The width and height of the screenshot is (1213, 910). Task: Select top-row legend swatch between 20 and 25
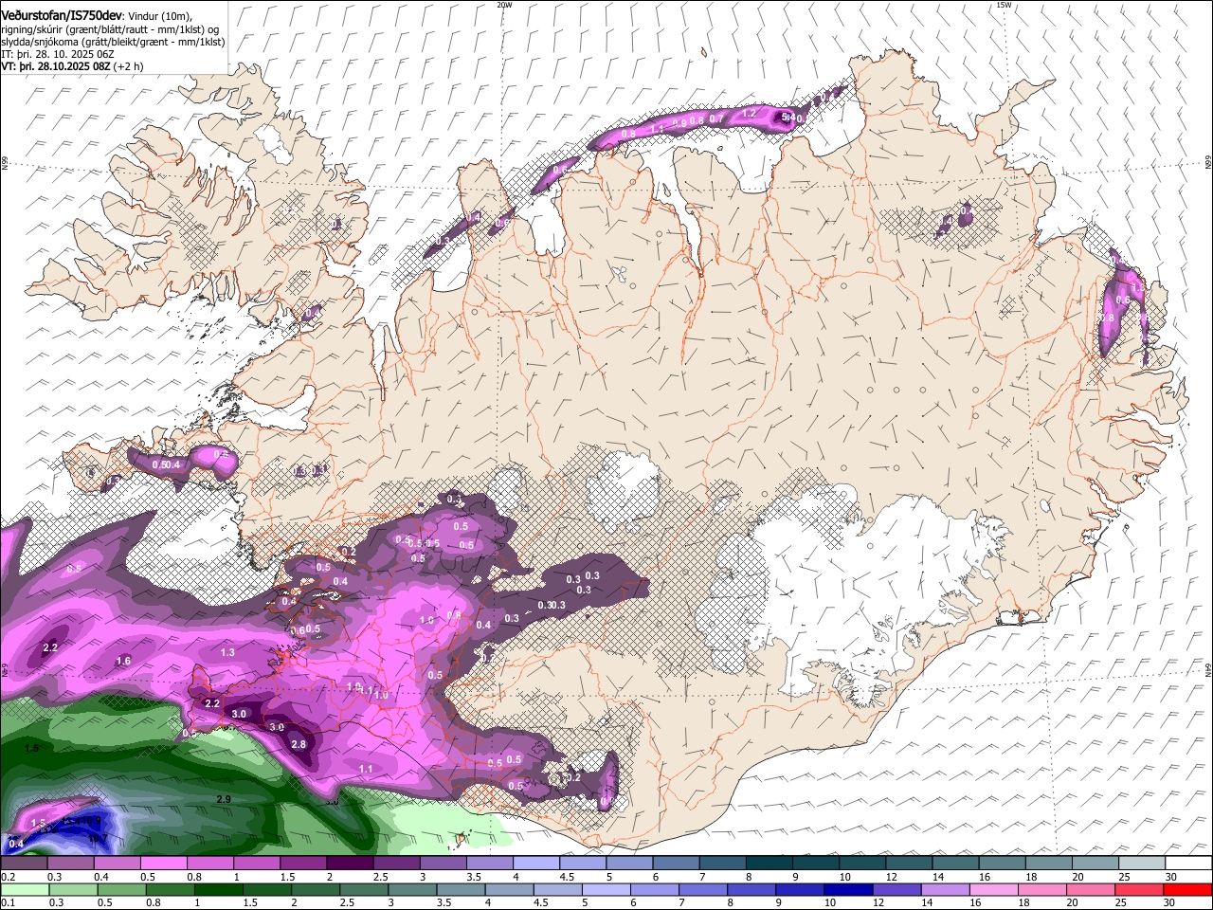(x=1095, y=864)
